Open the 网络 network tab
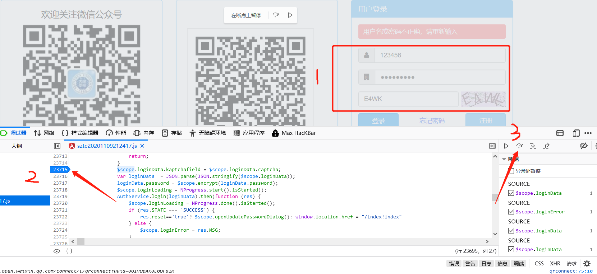The height and width of the screenshot is (274, 597). click(x=44, y=133)
